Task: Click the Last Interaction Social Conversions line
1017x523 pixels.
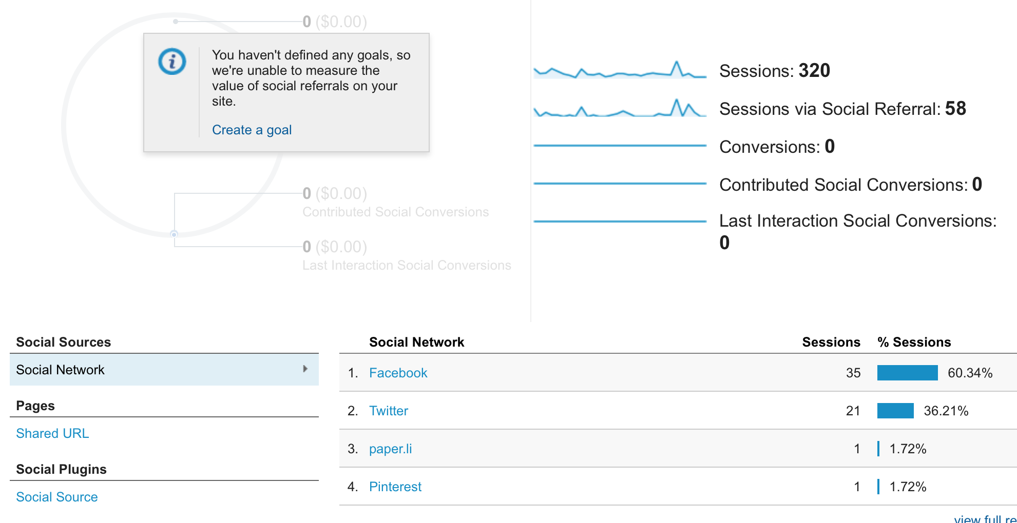Action: [x=620, y=222]
